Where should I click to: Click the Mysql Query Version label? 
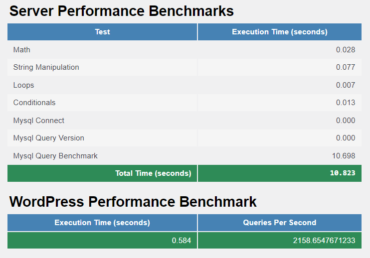pos(48,138)
